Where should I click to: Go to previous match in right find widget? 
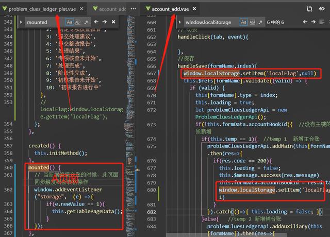[305, 22]
